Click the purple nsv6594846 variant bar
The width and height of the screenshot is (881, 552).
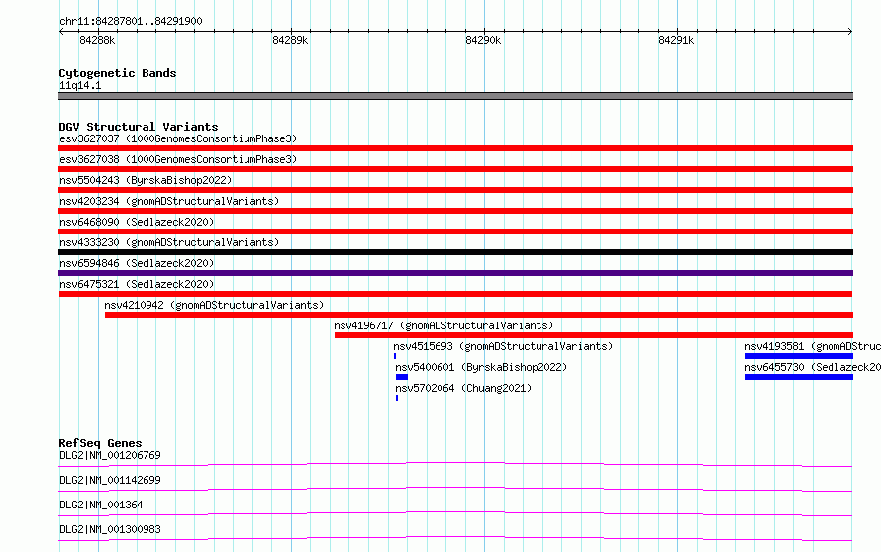(455, 273)
